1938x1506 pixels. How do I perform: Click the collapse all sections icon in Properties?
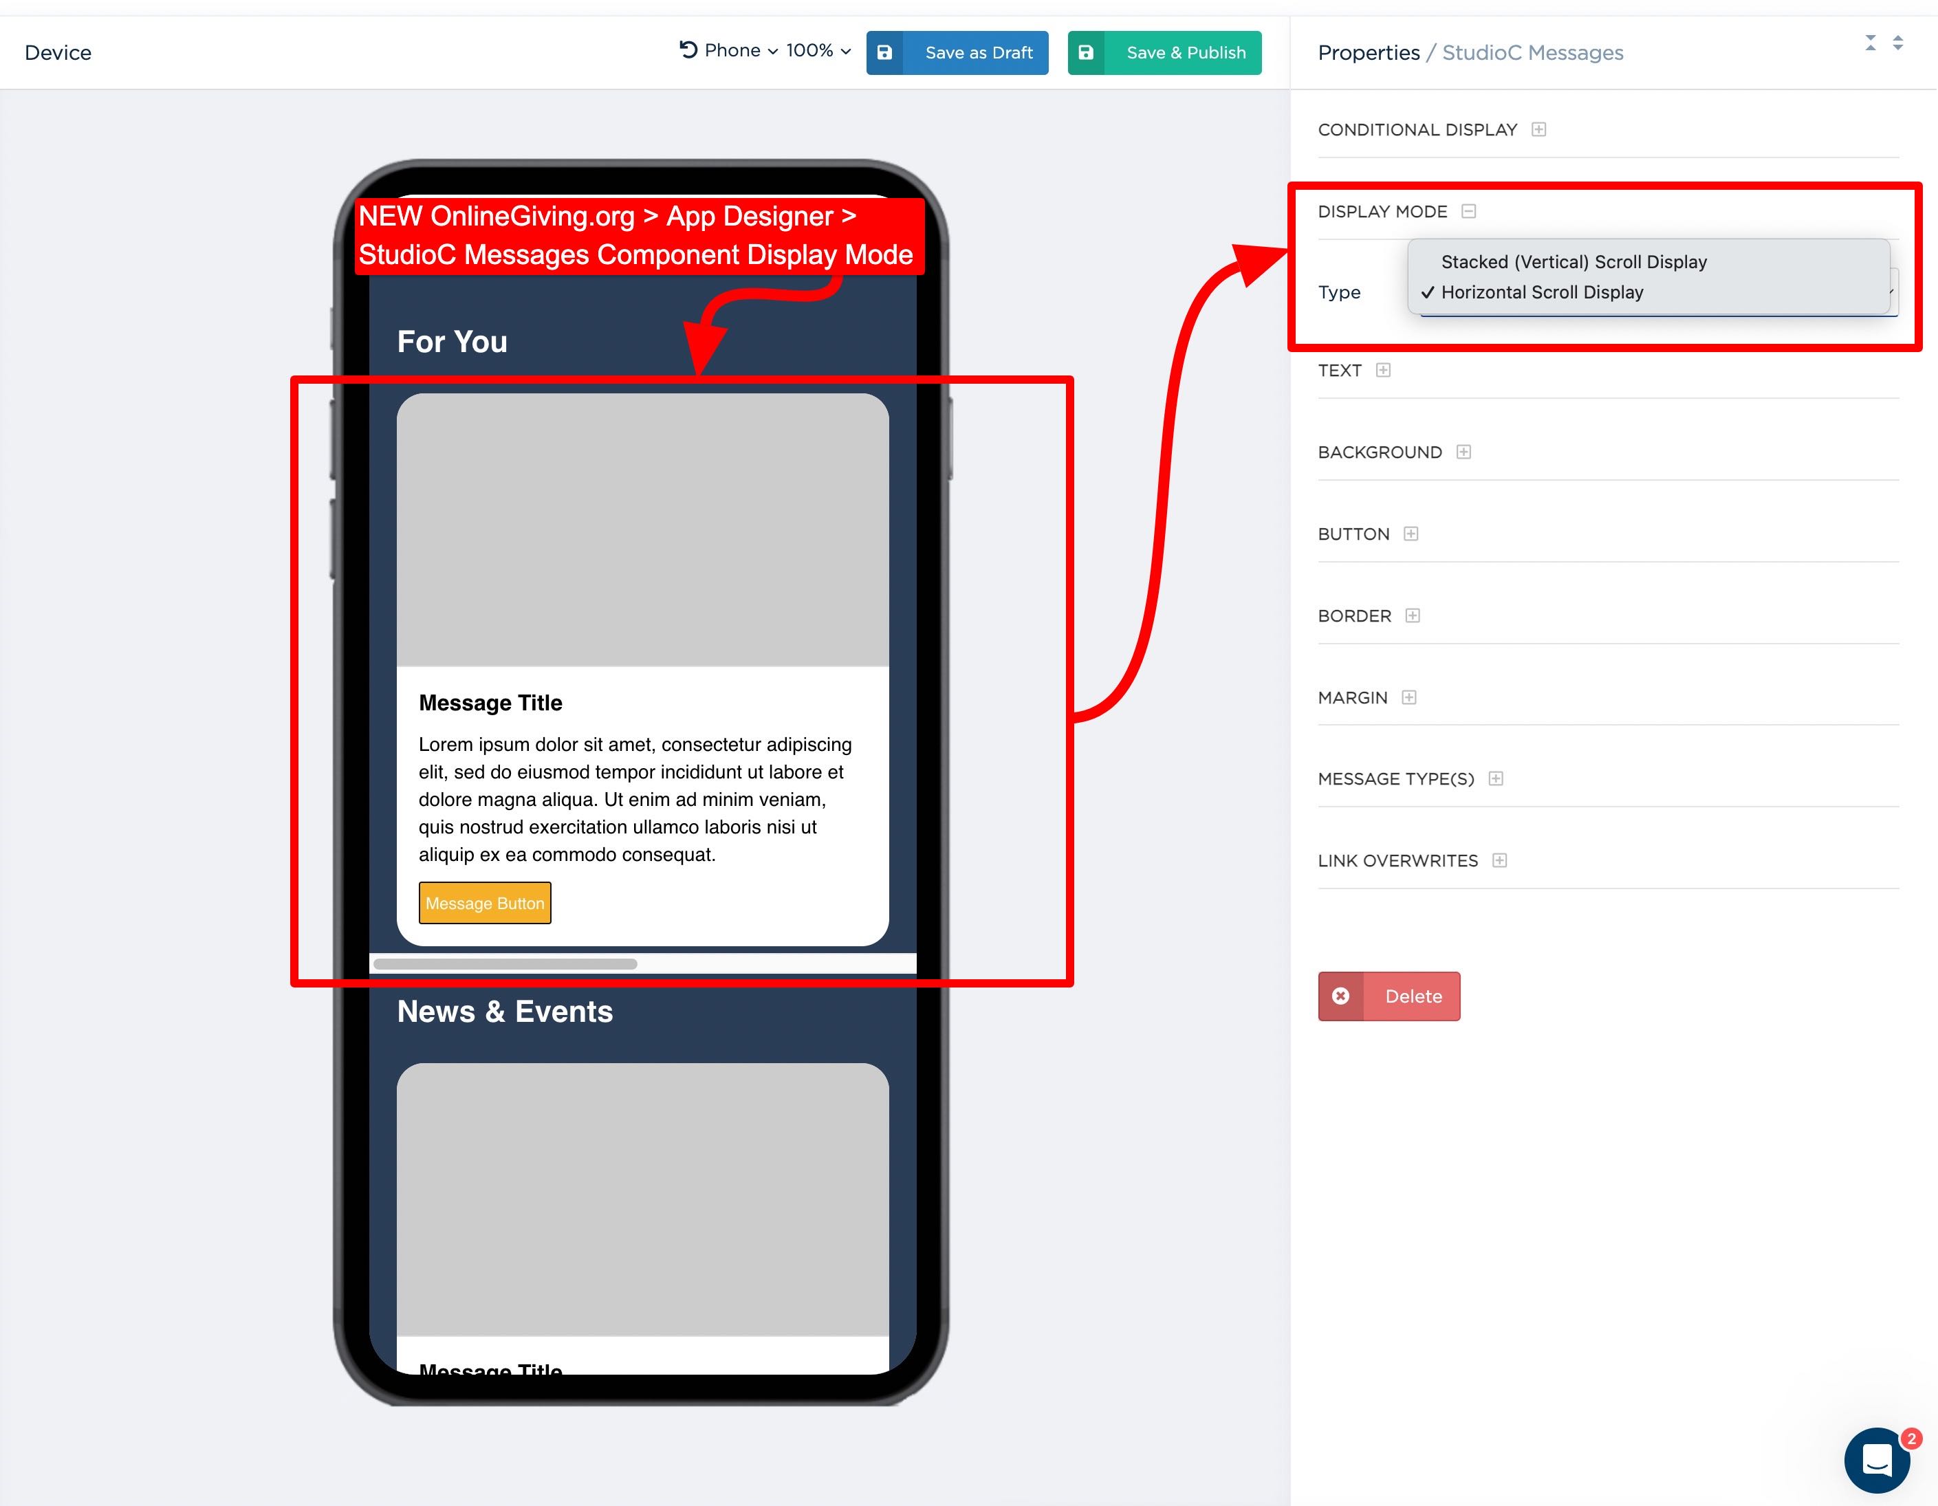pos(1871,43)
